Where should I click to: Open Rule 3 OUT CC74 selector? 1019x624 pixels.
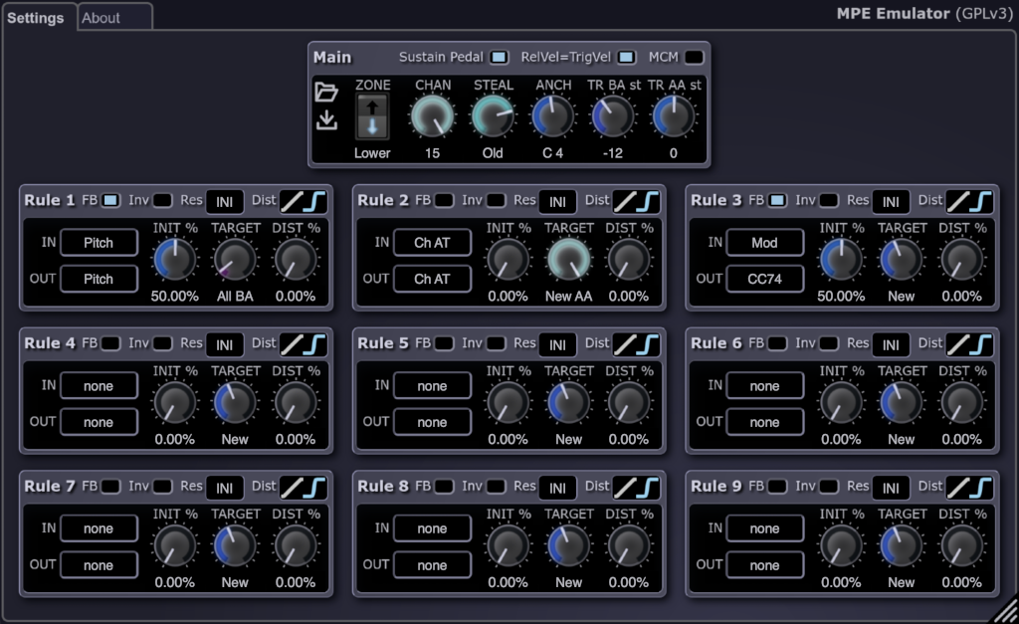click(x=764, y=280)
